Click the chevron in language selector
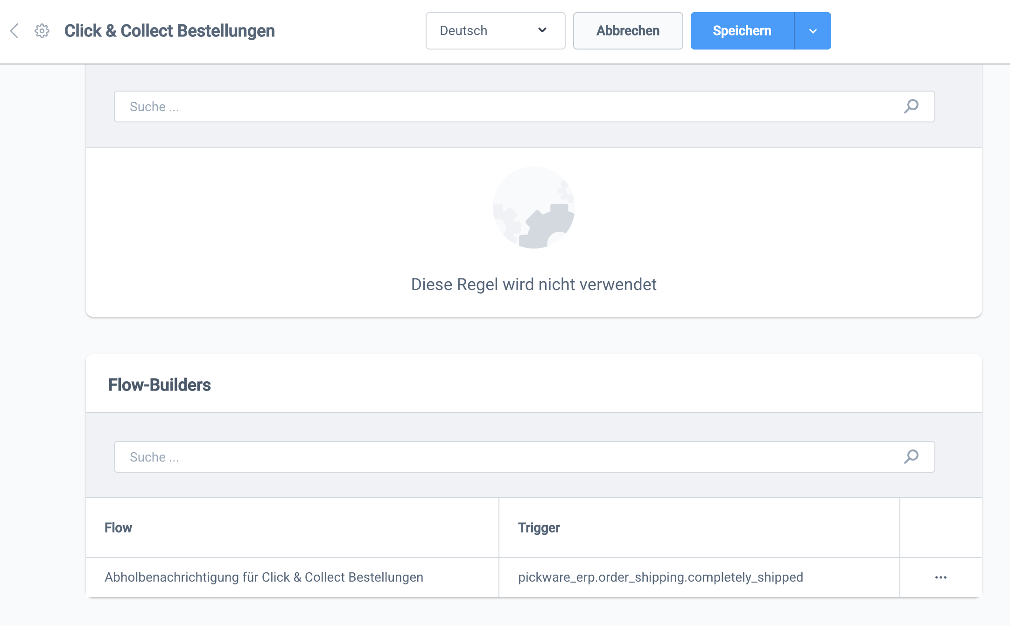 [x=542, y=30]
